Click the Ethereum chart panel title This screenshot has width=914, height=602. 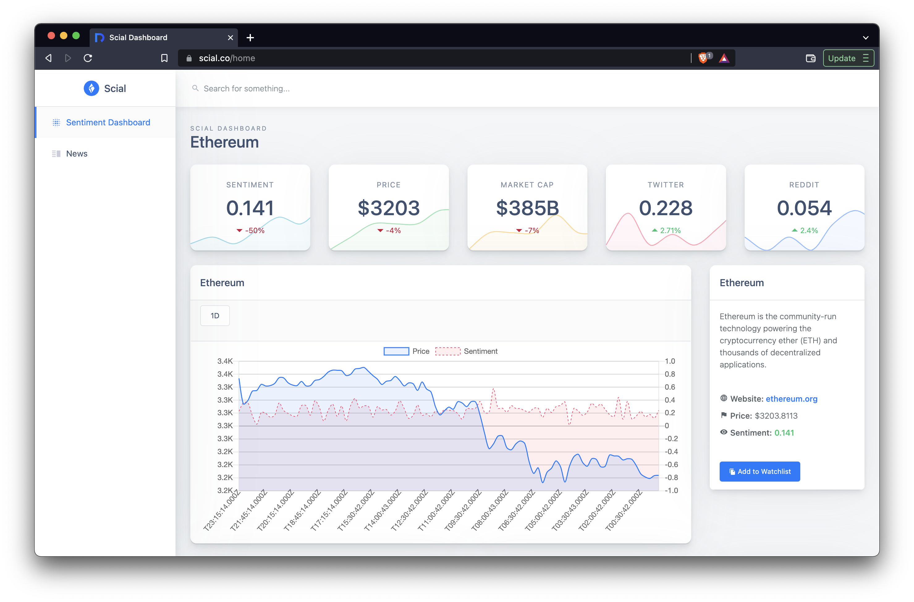click(x=222, y=282)
